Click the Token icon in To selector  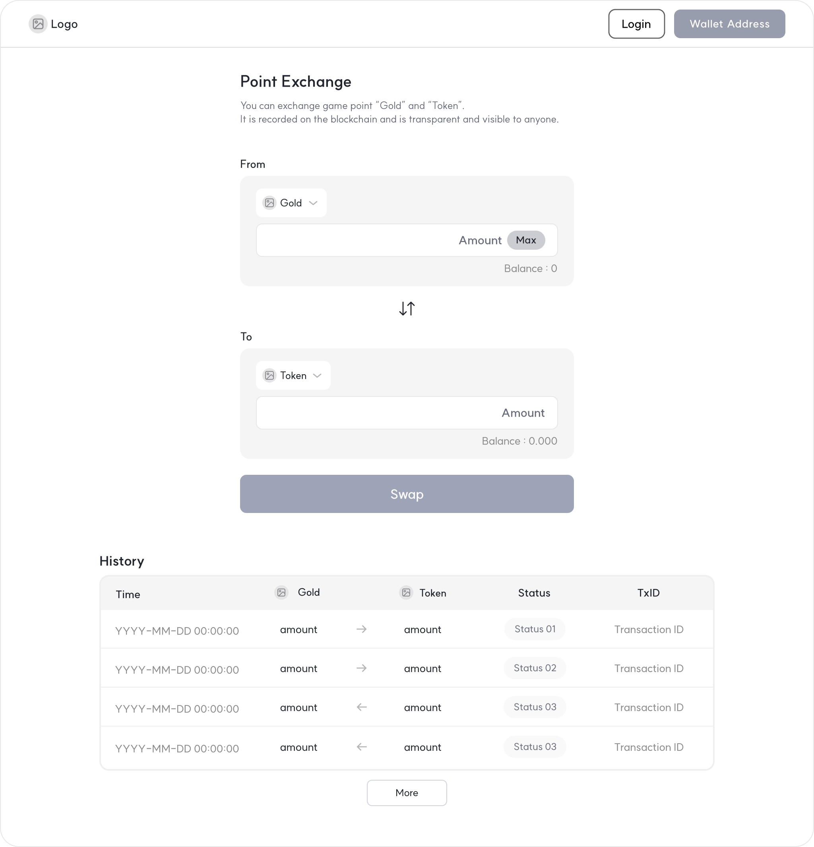pos(269,375)
